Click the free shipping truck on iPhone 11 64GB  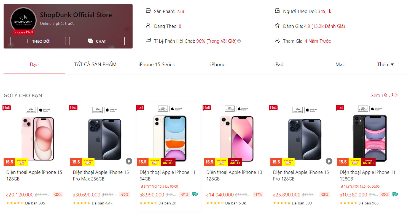[195, 194]
